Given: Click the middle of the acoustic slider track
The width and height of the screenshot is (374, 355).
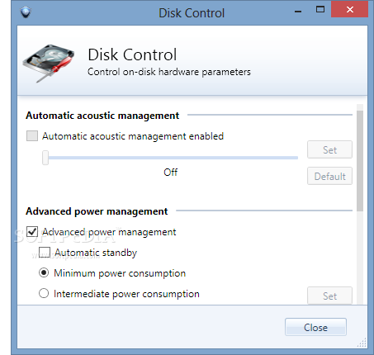Looking at the screenshot, I should point(170,158).
